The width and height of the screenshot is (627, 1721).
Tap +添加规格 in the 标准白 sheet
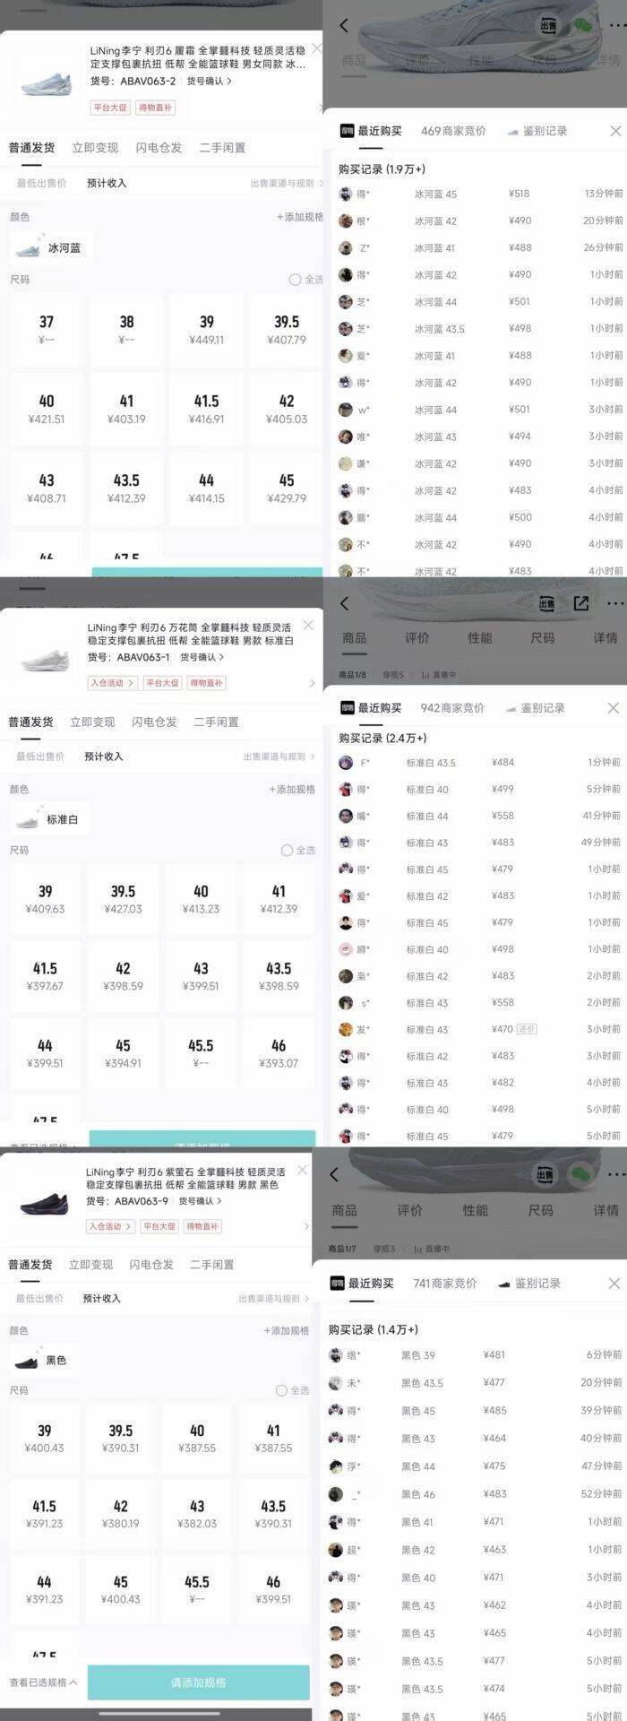pos(292,790)
